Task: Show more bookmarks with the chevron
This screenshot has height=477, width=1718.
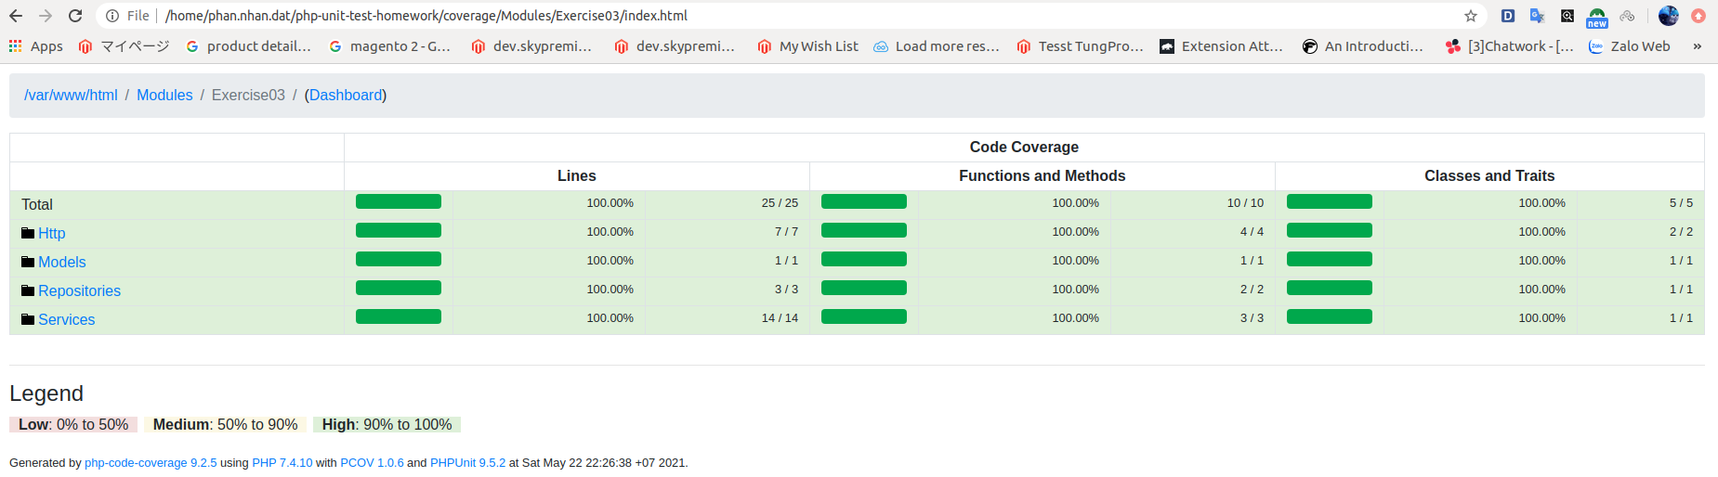Action: 1698,46
